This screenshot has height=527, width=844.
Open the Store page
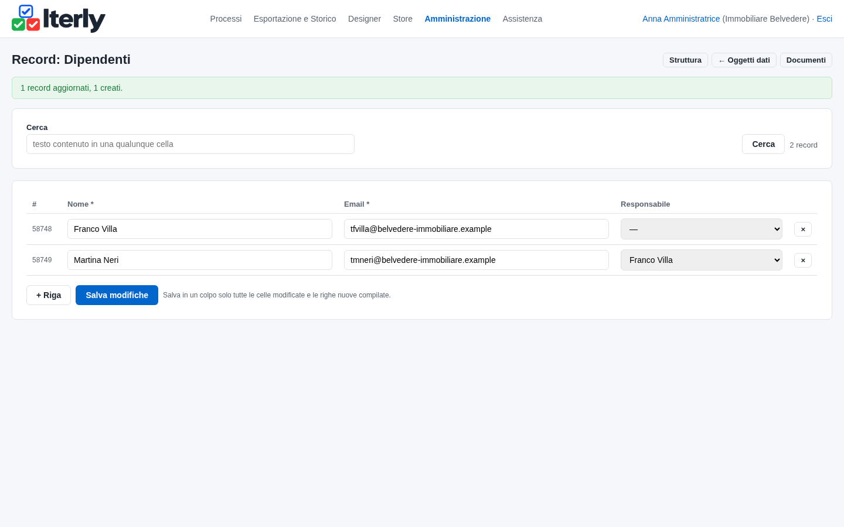[403, 19]
